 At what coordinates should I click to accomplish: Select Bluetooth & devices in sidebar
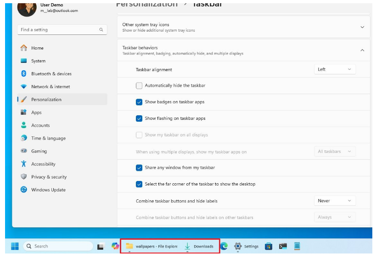pyautogui.click(x=51, y=73)
